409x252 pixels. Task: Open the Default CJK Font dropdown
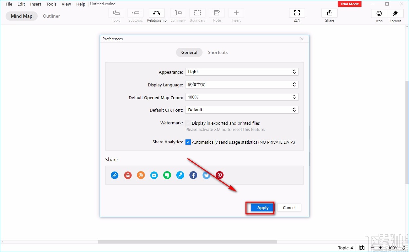tap(242, 110)
